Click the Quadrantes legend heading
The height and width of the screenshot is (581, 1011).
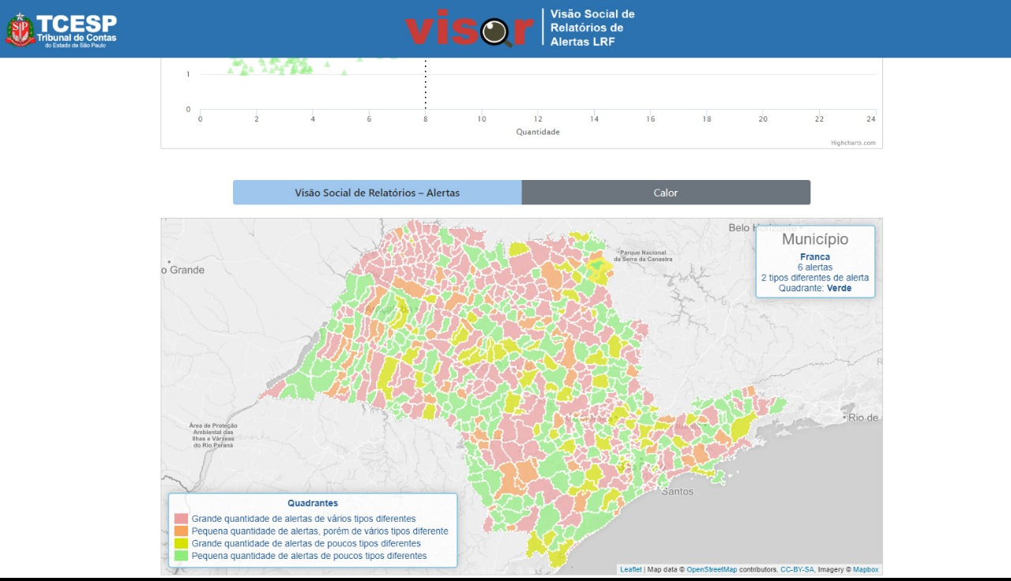(312, 503)
